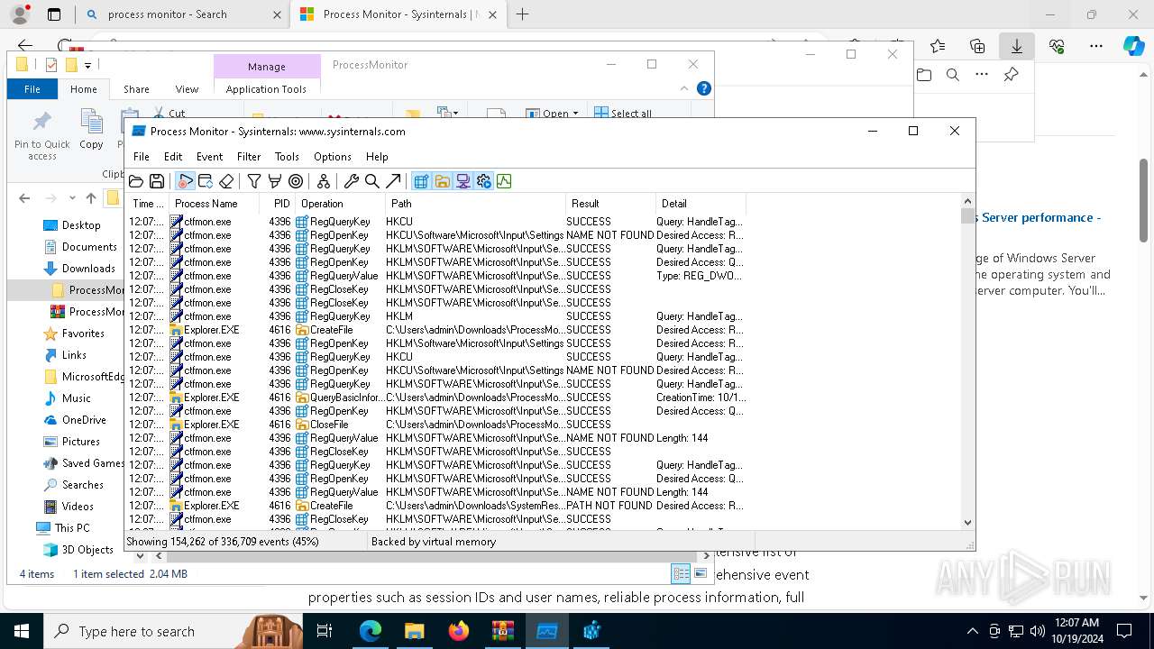Show the Process Tree icon
The height and width of the screenshot is (649, 1154).
coord(324,181)
